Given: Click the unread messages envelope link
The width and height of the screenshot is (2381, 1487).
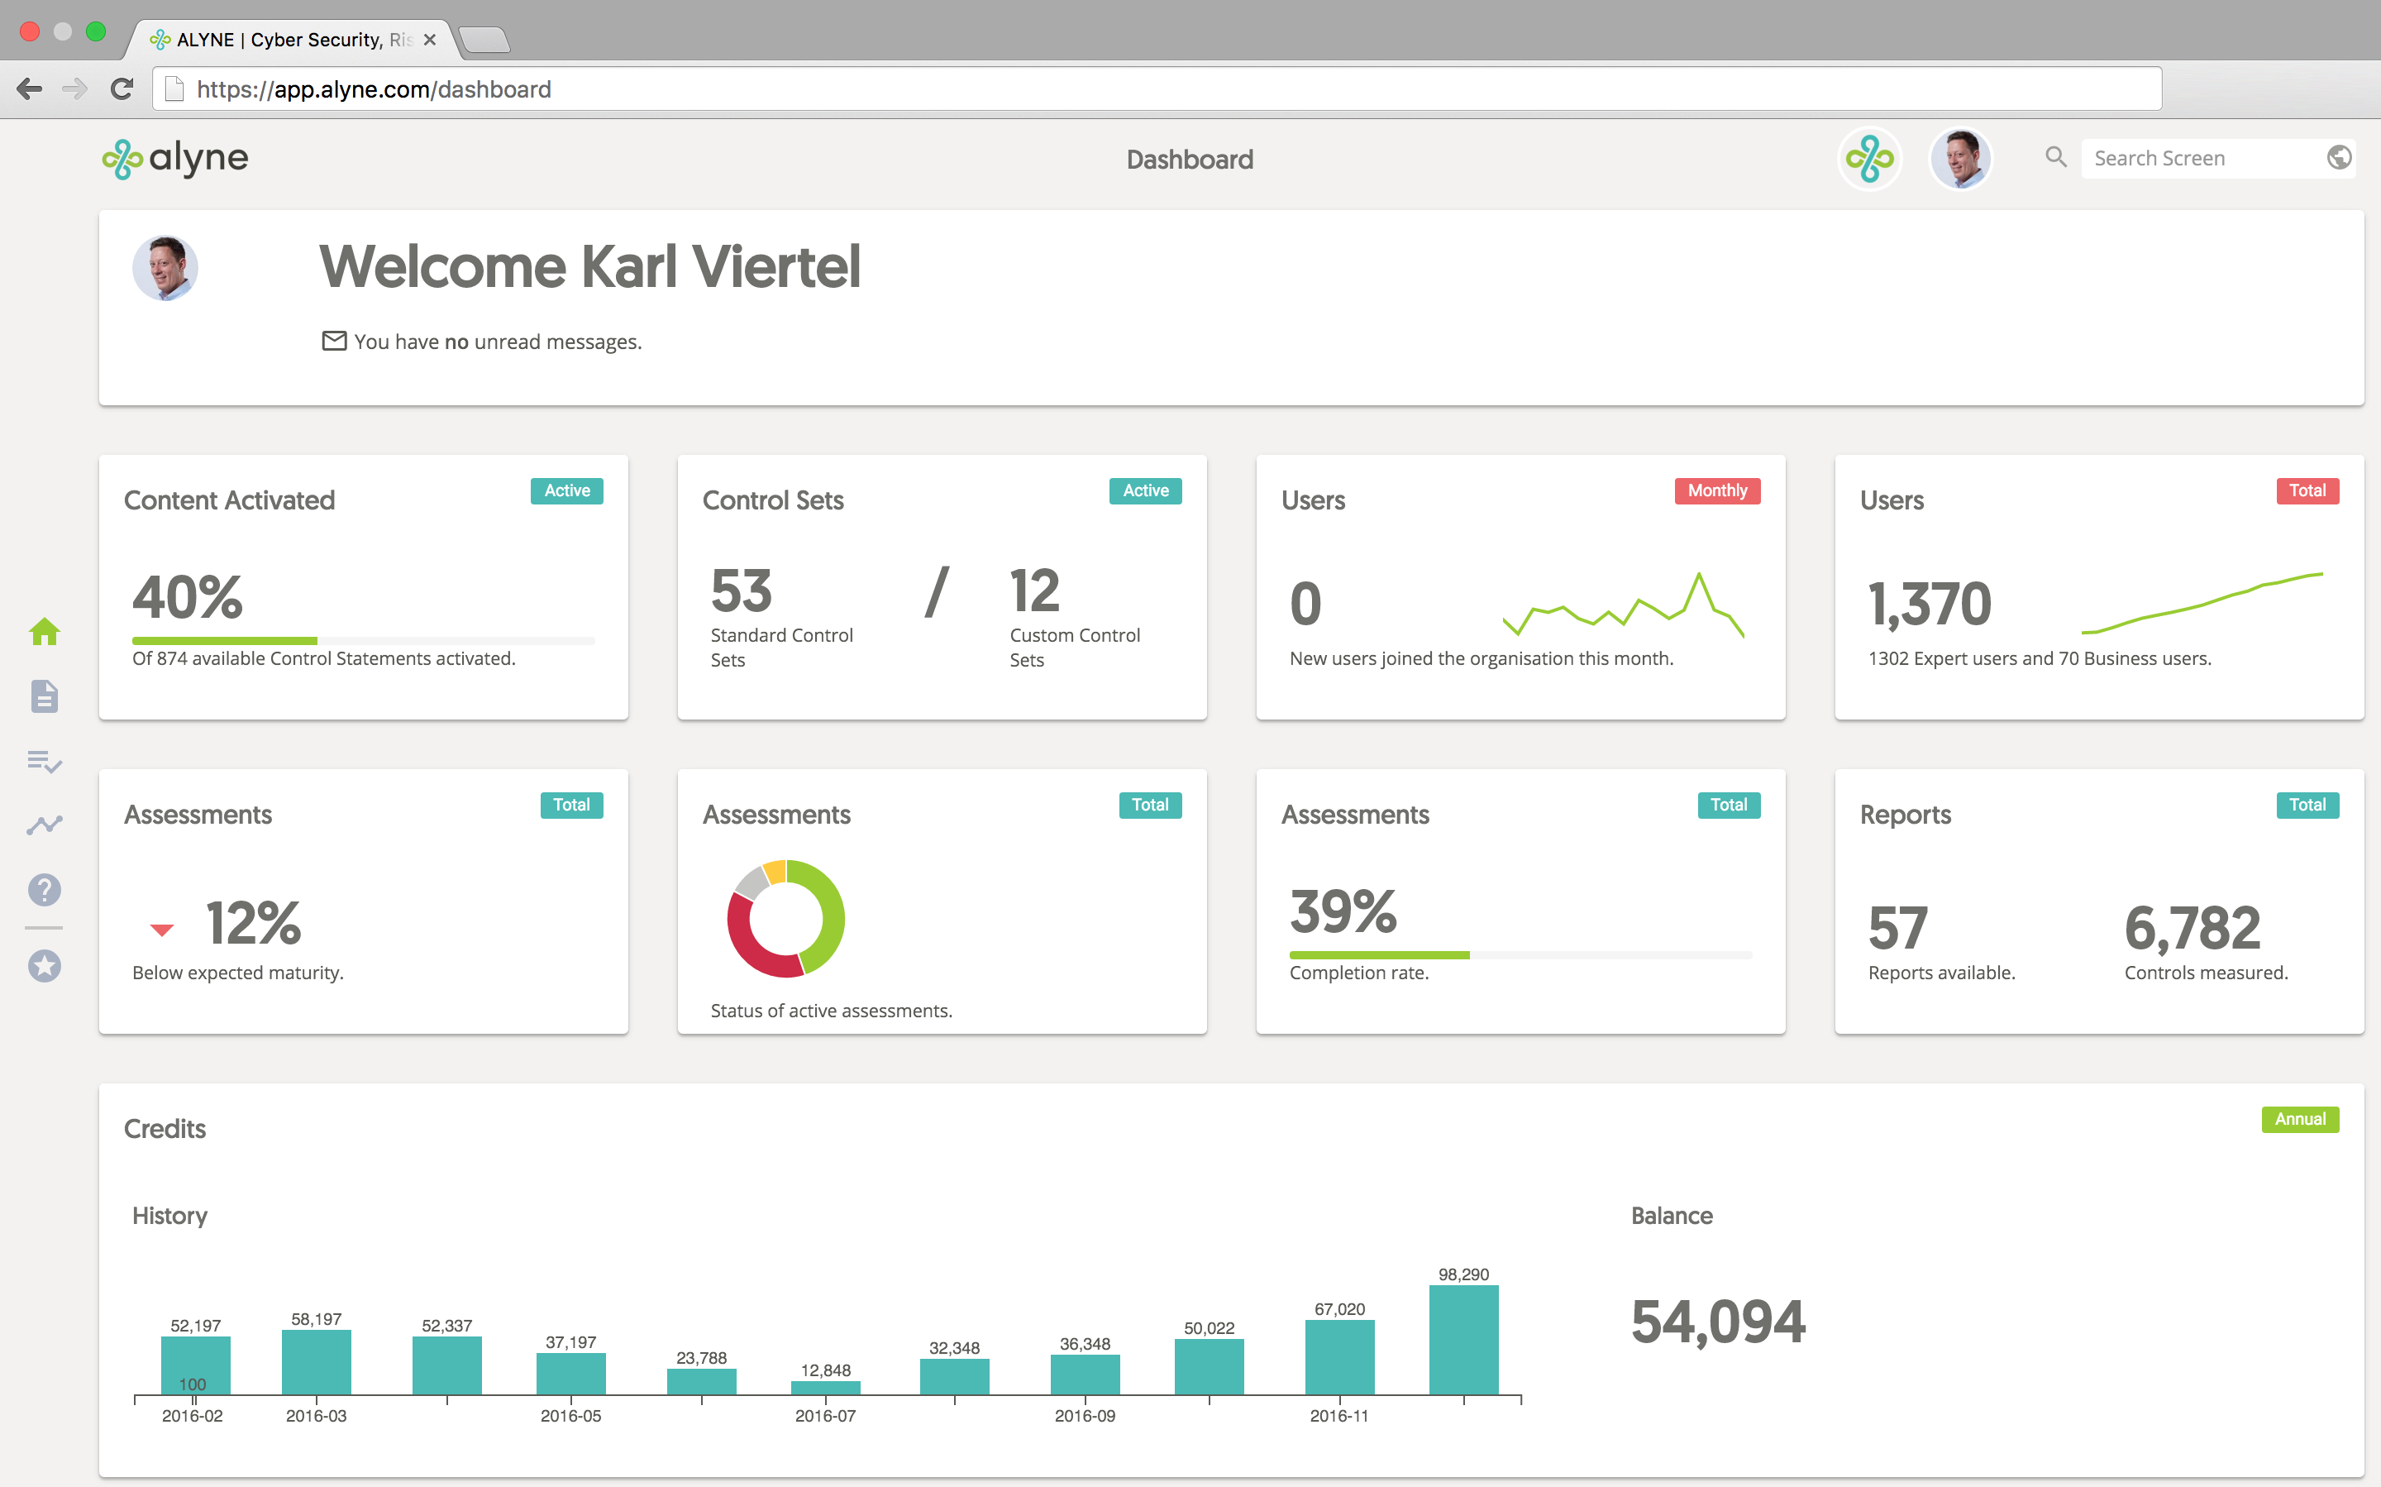Looking at the screenshot, I should 334,342.
